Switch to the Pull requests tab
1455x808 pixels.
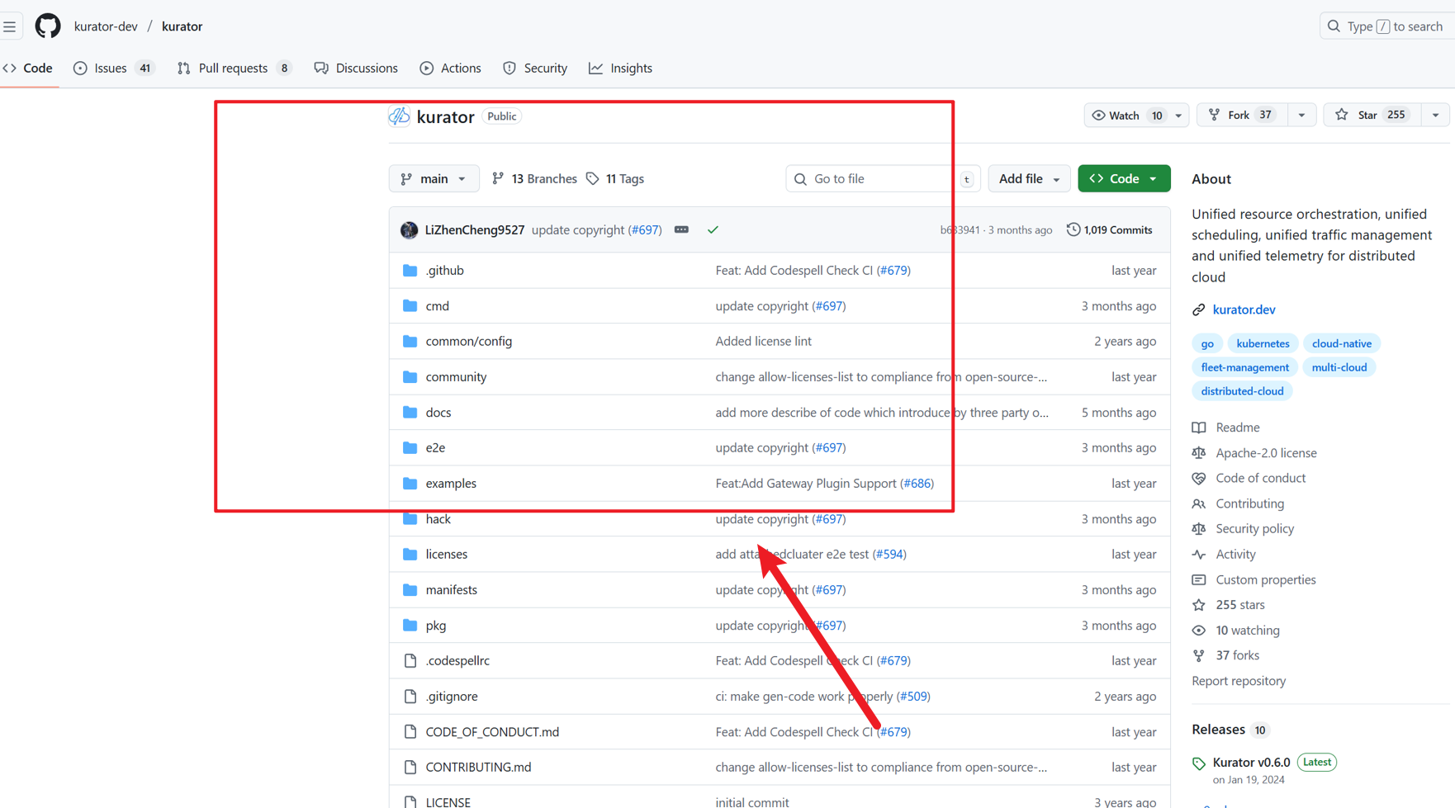tap(235, 69)
